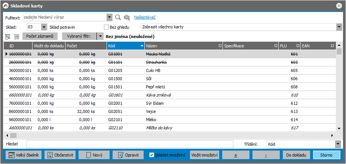This screenshot has width=346, height=164.
Task: Click into the Hledat input field
Action: (x=135, y=144)
